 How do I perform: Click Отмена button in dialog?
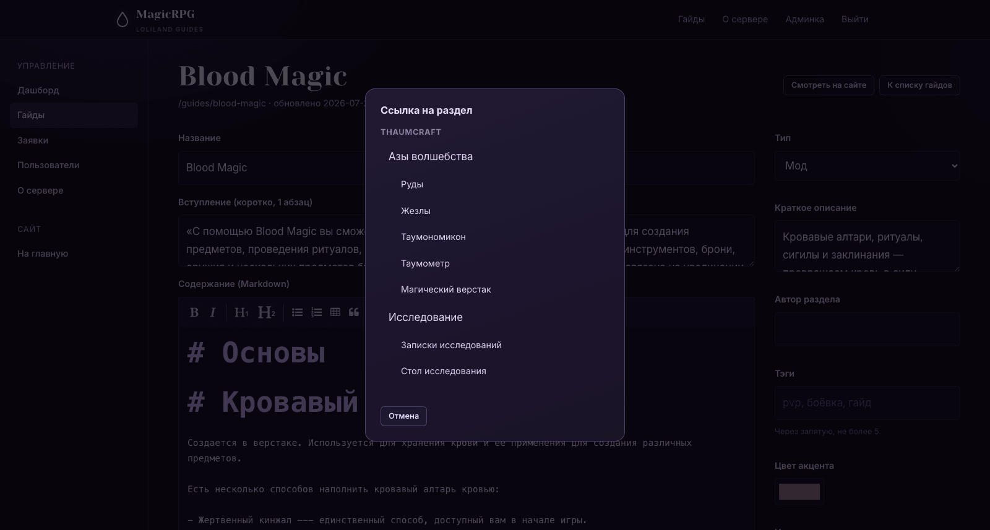click(403, 416)
